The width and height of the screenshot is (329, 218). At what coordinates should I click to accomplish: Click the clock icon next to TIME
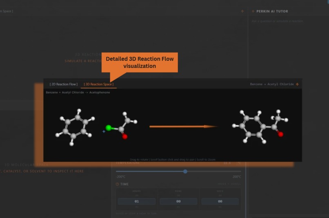pyautogui.click(x=117, y=184)
